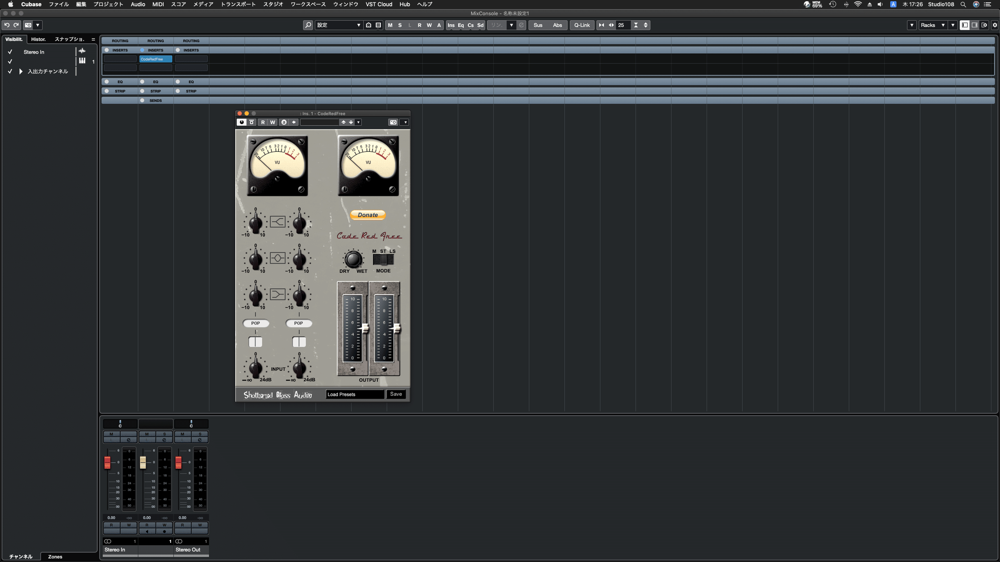
Task: Click the OUTPUT level slider in the plugin
Action: [364, 329]
